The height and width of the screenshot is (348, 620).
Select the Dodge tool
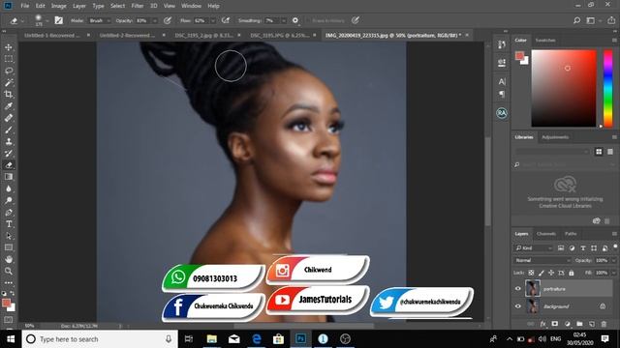point(9,200)
